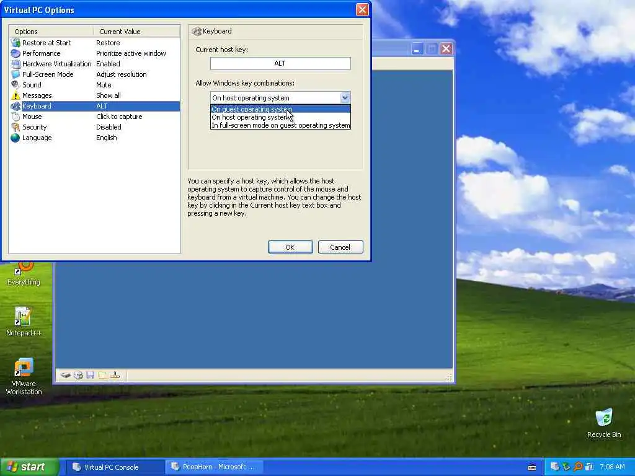This screenshot has width=635, height=476.
Task: Click the Options column header
Action: tap(51, 32)
